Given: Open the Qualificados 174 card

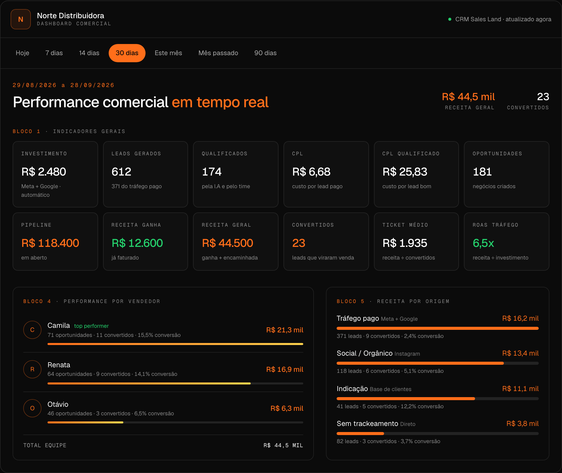Looking at the screenshot, I should pos(236,174).
